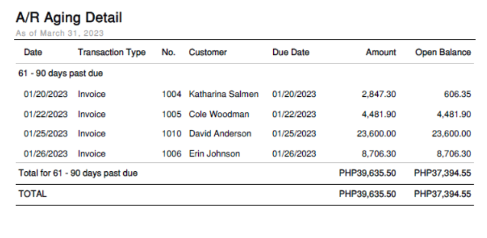
Task: Click the Date column header
Action: click(33, 52)
